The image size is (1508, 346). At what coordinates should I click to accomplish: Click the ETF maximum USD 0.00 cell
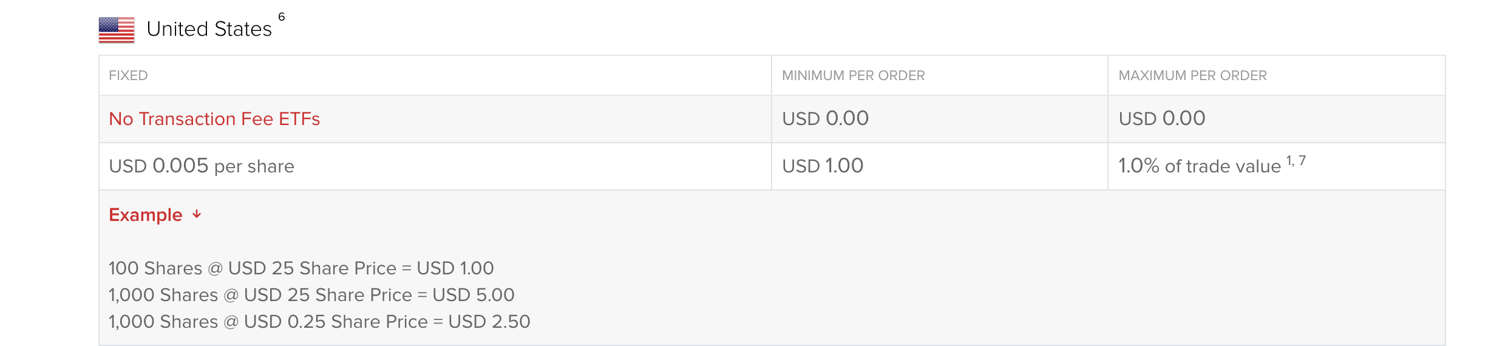(1162, 119)
